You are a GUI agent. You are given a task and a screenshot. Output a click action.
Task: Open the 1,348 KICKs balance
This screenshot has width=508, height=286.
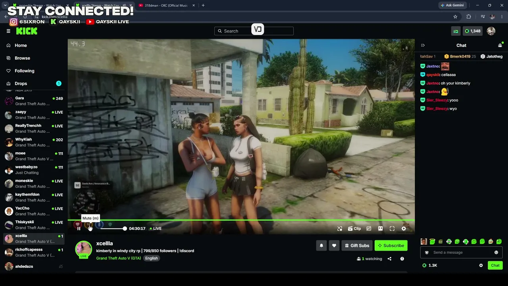pos(473,31)
